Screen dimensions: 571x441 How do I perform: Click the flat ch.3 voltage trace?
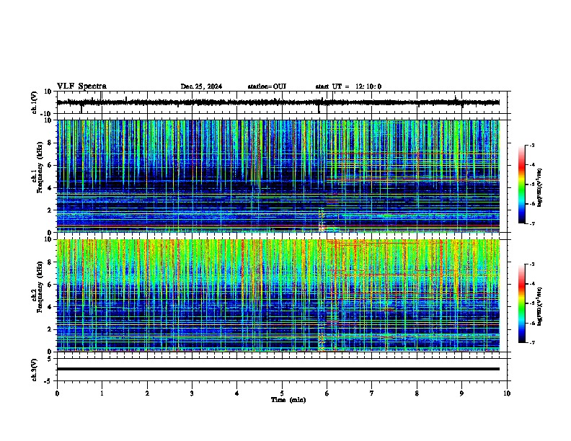pos(278,369)
